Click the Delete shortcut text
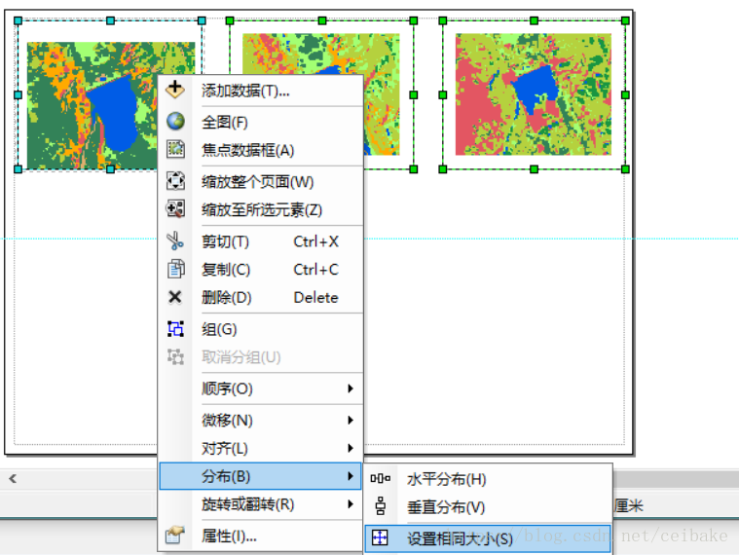 point(315,297)
